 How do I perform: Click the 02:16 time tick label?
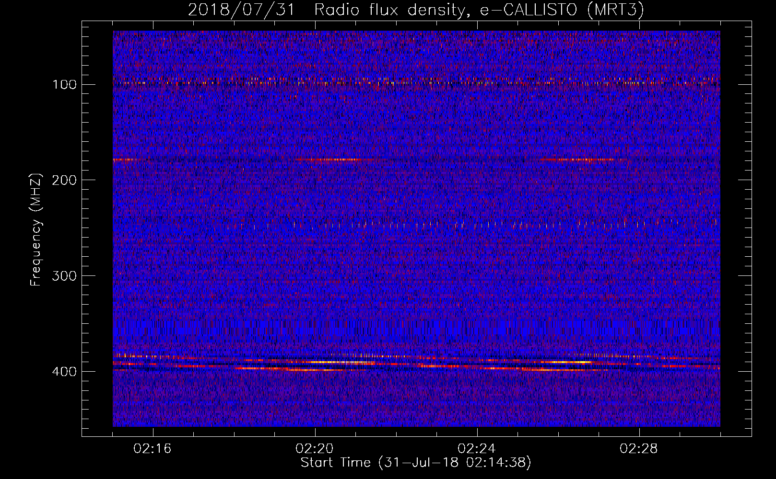[153, 449]
